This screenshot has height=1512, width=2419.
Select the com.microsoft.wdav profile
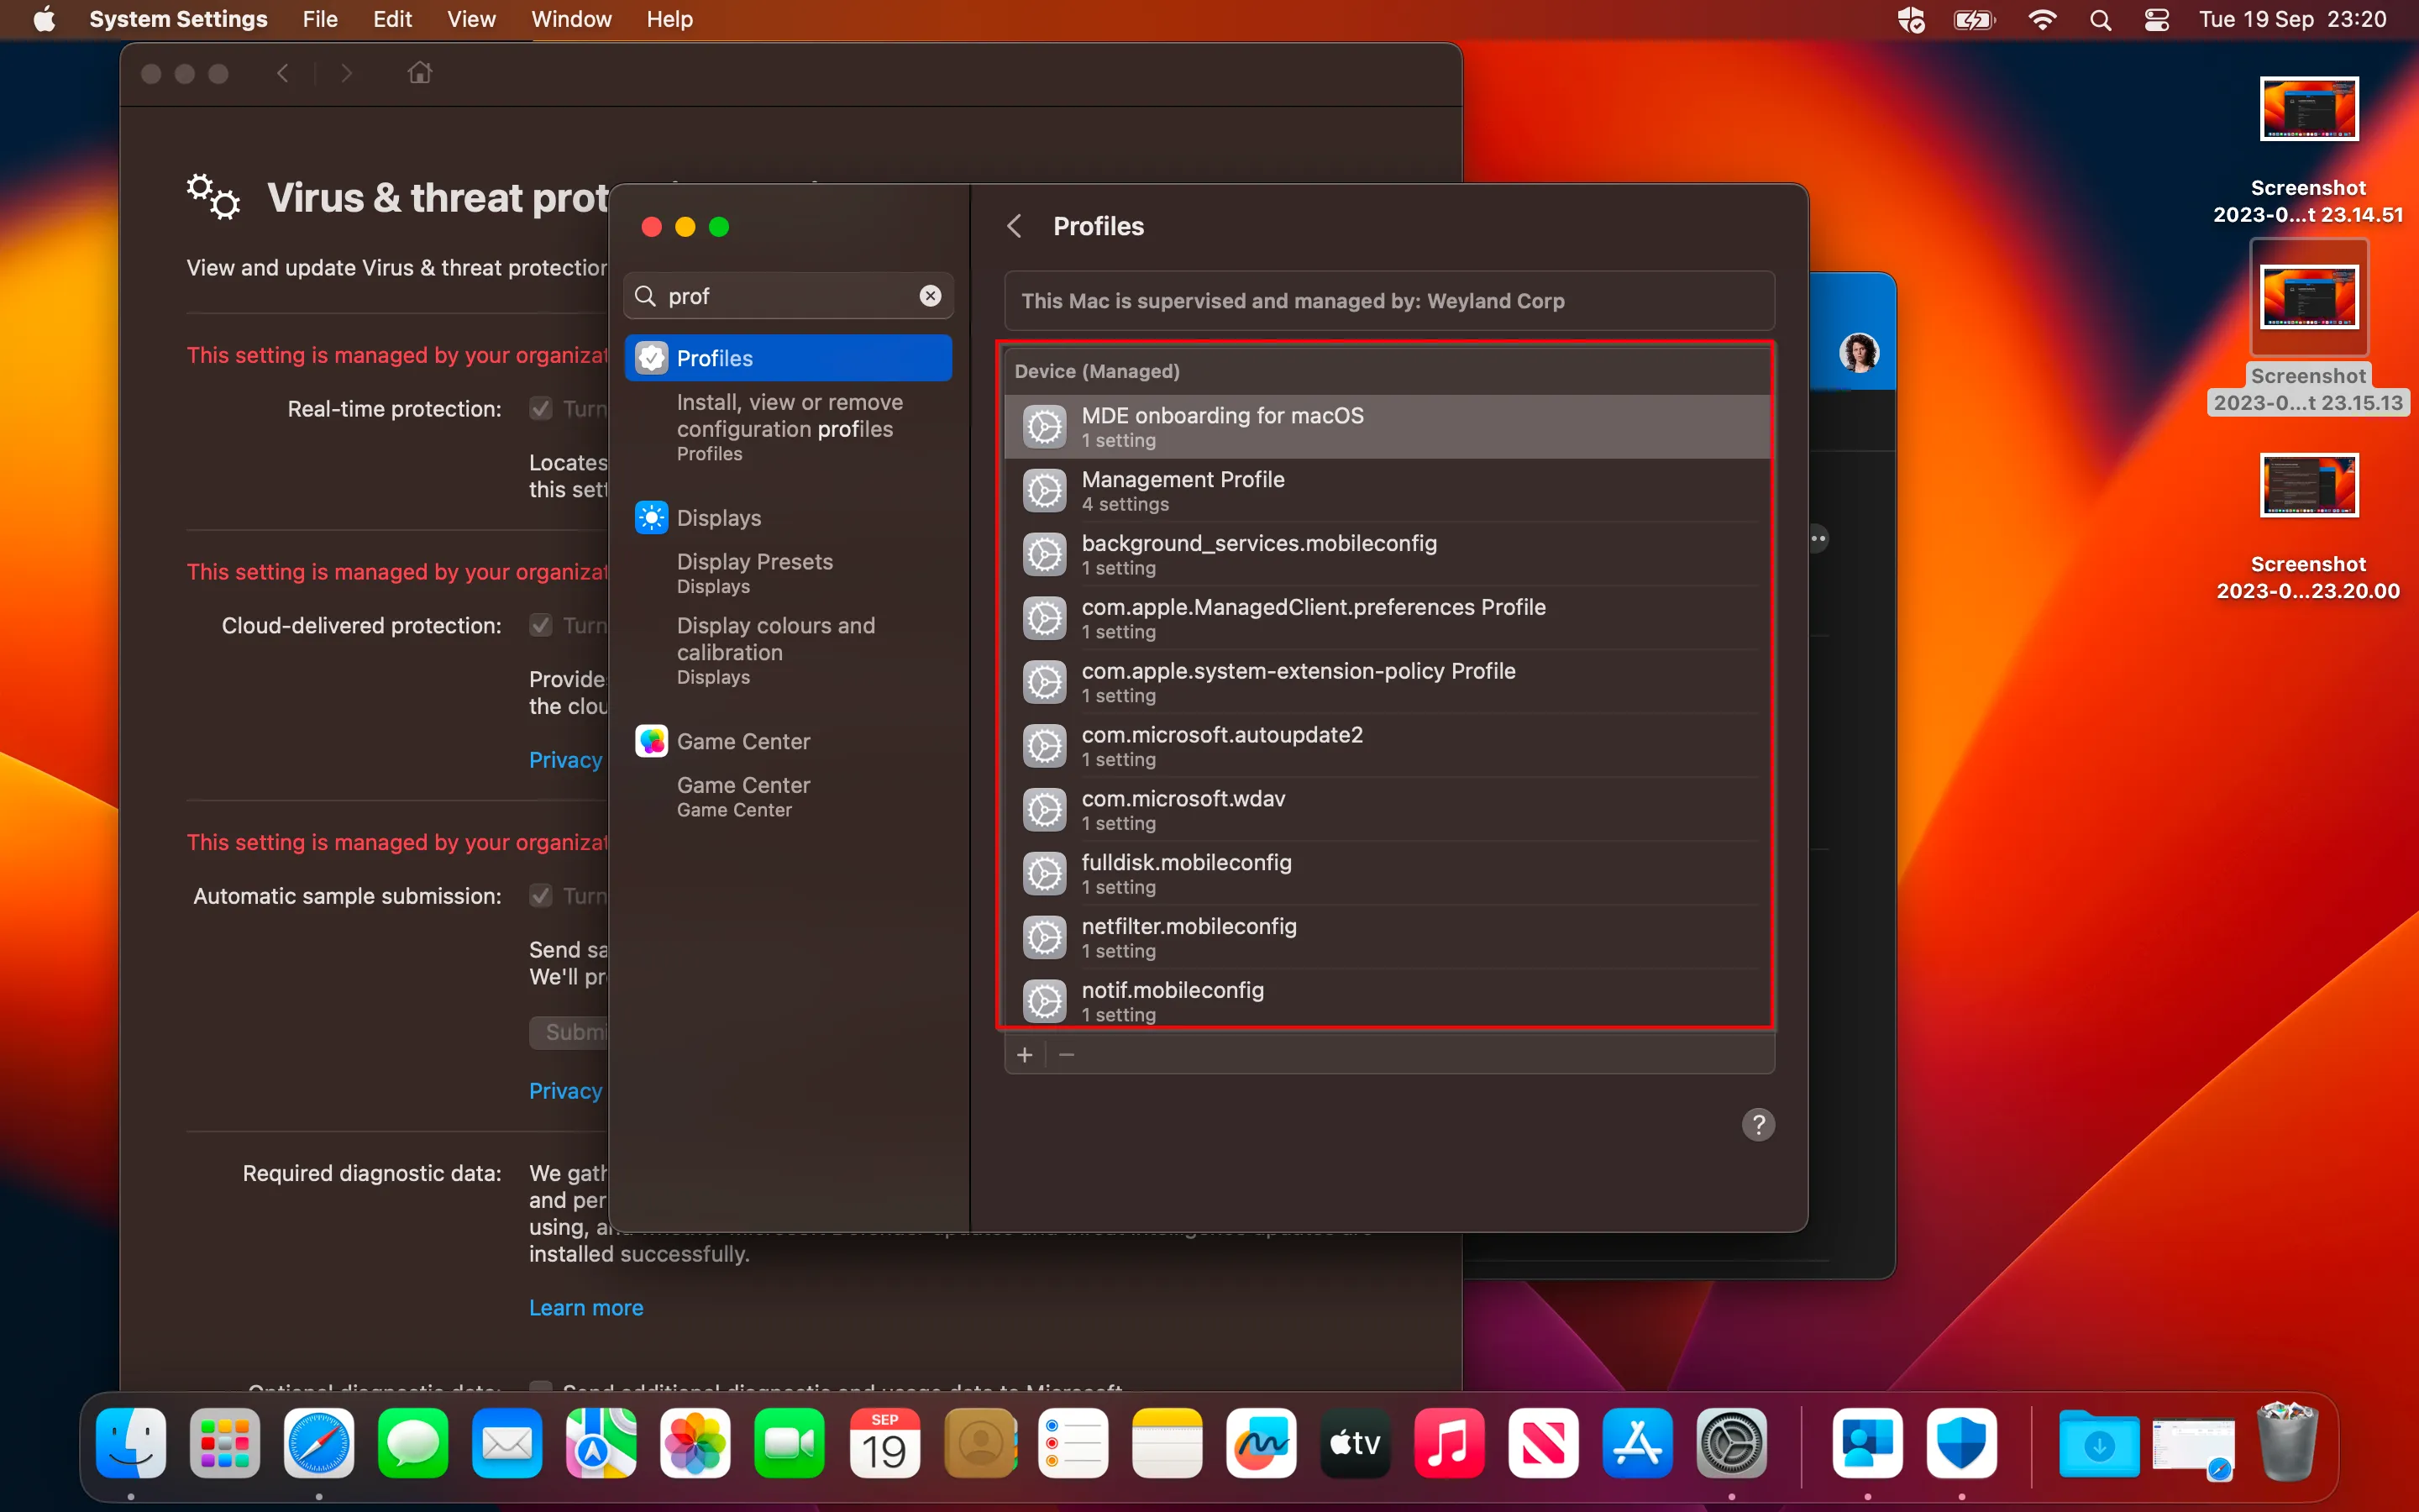(1388, 811)
